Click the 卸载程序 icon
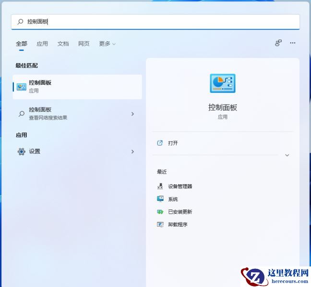 pyautogui.click(x=160, y=224)
